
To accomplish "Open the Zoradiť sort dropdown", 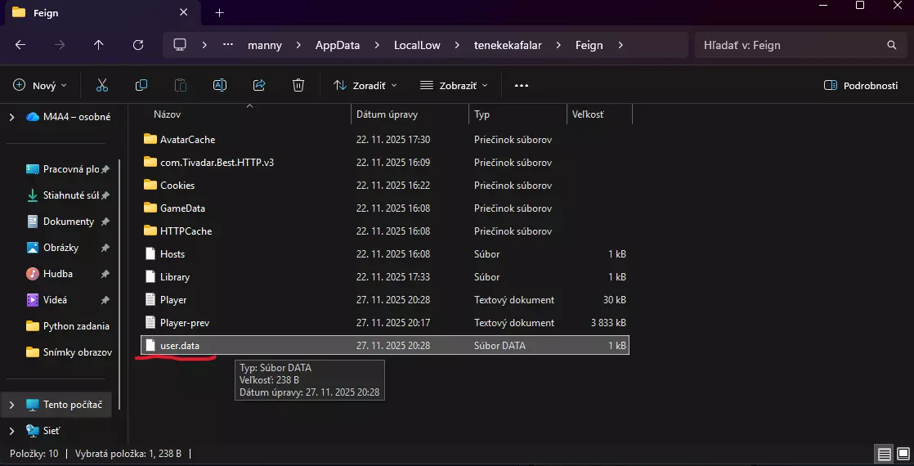I will [x=365, y=85].
